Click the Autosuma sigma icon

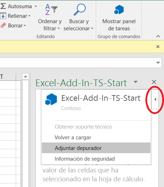(3, 6)
